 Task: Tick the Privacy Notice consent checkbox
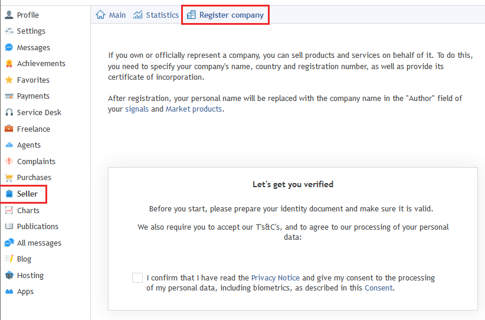tap(137, 277)
